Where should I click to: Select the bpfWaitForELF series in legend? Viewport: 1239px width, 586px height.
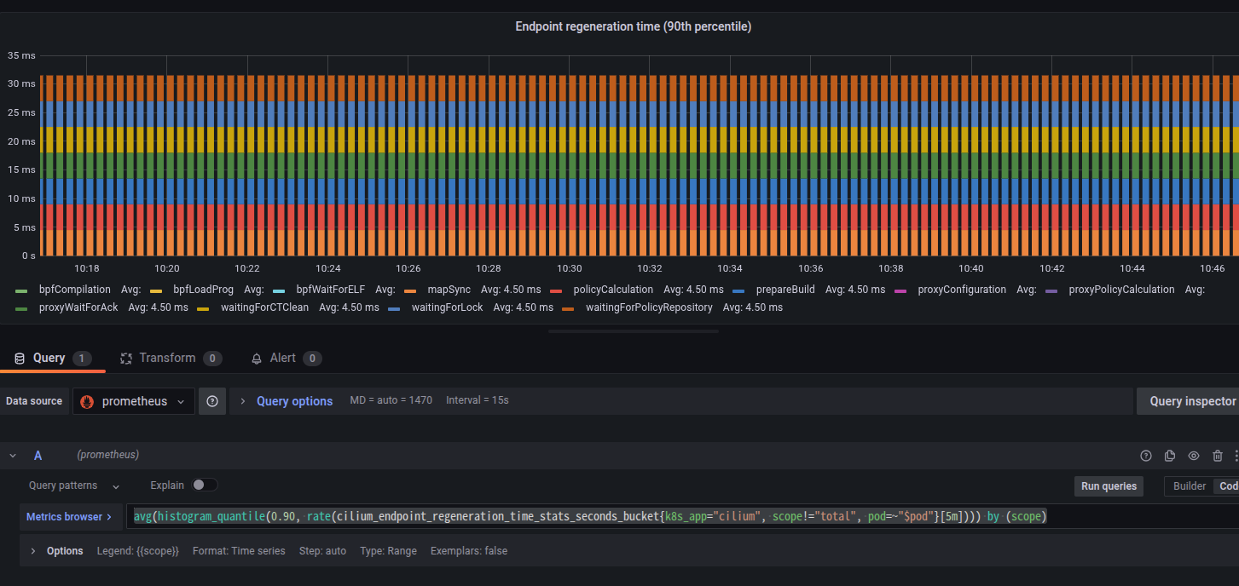tap(331, 290)
